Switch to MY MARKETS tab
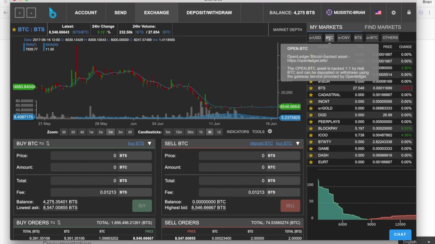The height and width of the screenshot is (244, 435). pyautogui.click(x=326, y=27)
